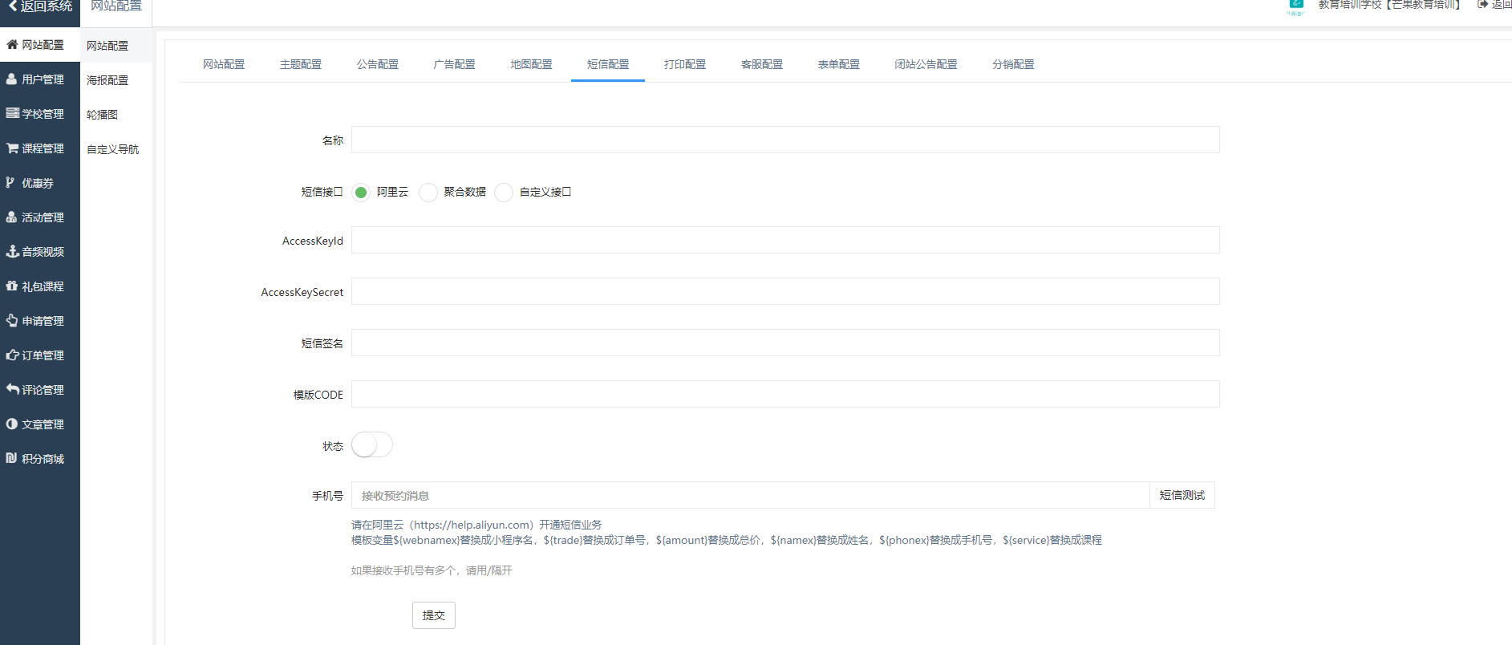The image size is (1512, 645).
Task: Click the 网站配置 header title text
Action: click(116, 6)
